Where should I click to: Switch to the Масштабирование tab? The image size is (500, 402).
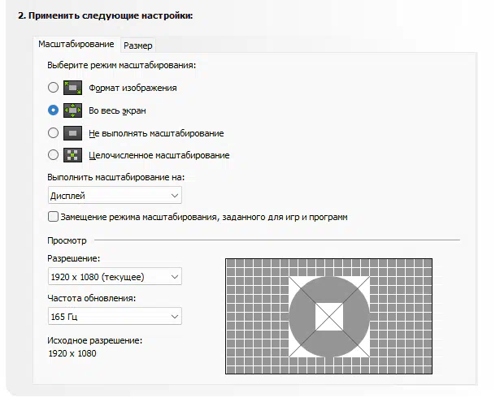[76, 44]
